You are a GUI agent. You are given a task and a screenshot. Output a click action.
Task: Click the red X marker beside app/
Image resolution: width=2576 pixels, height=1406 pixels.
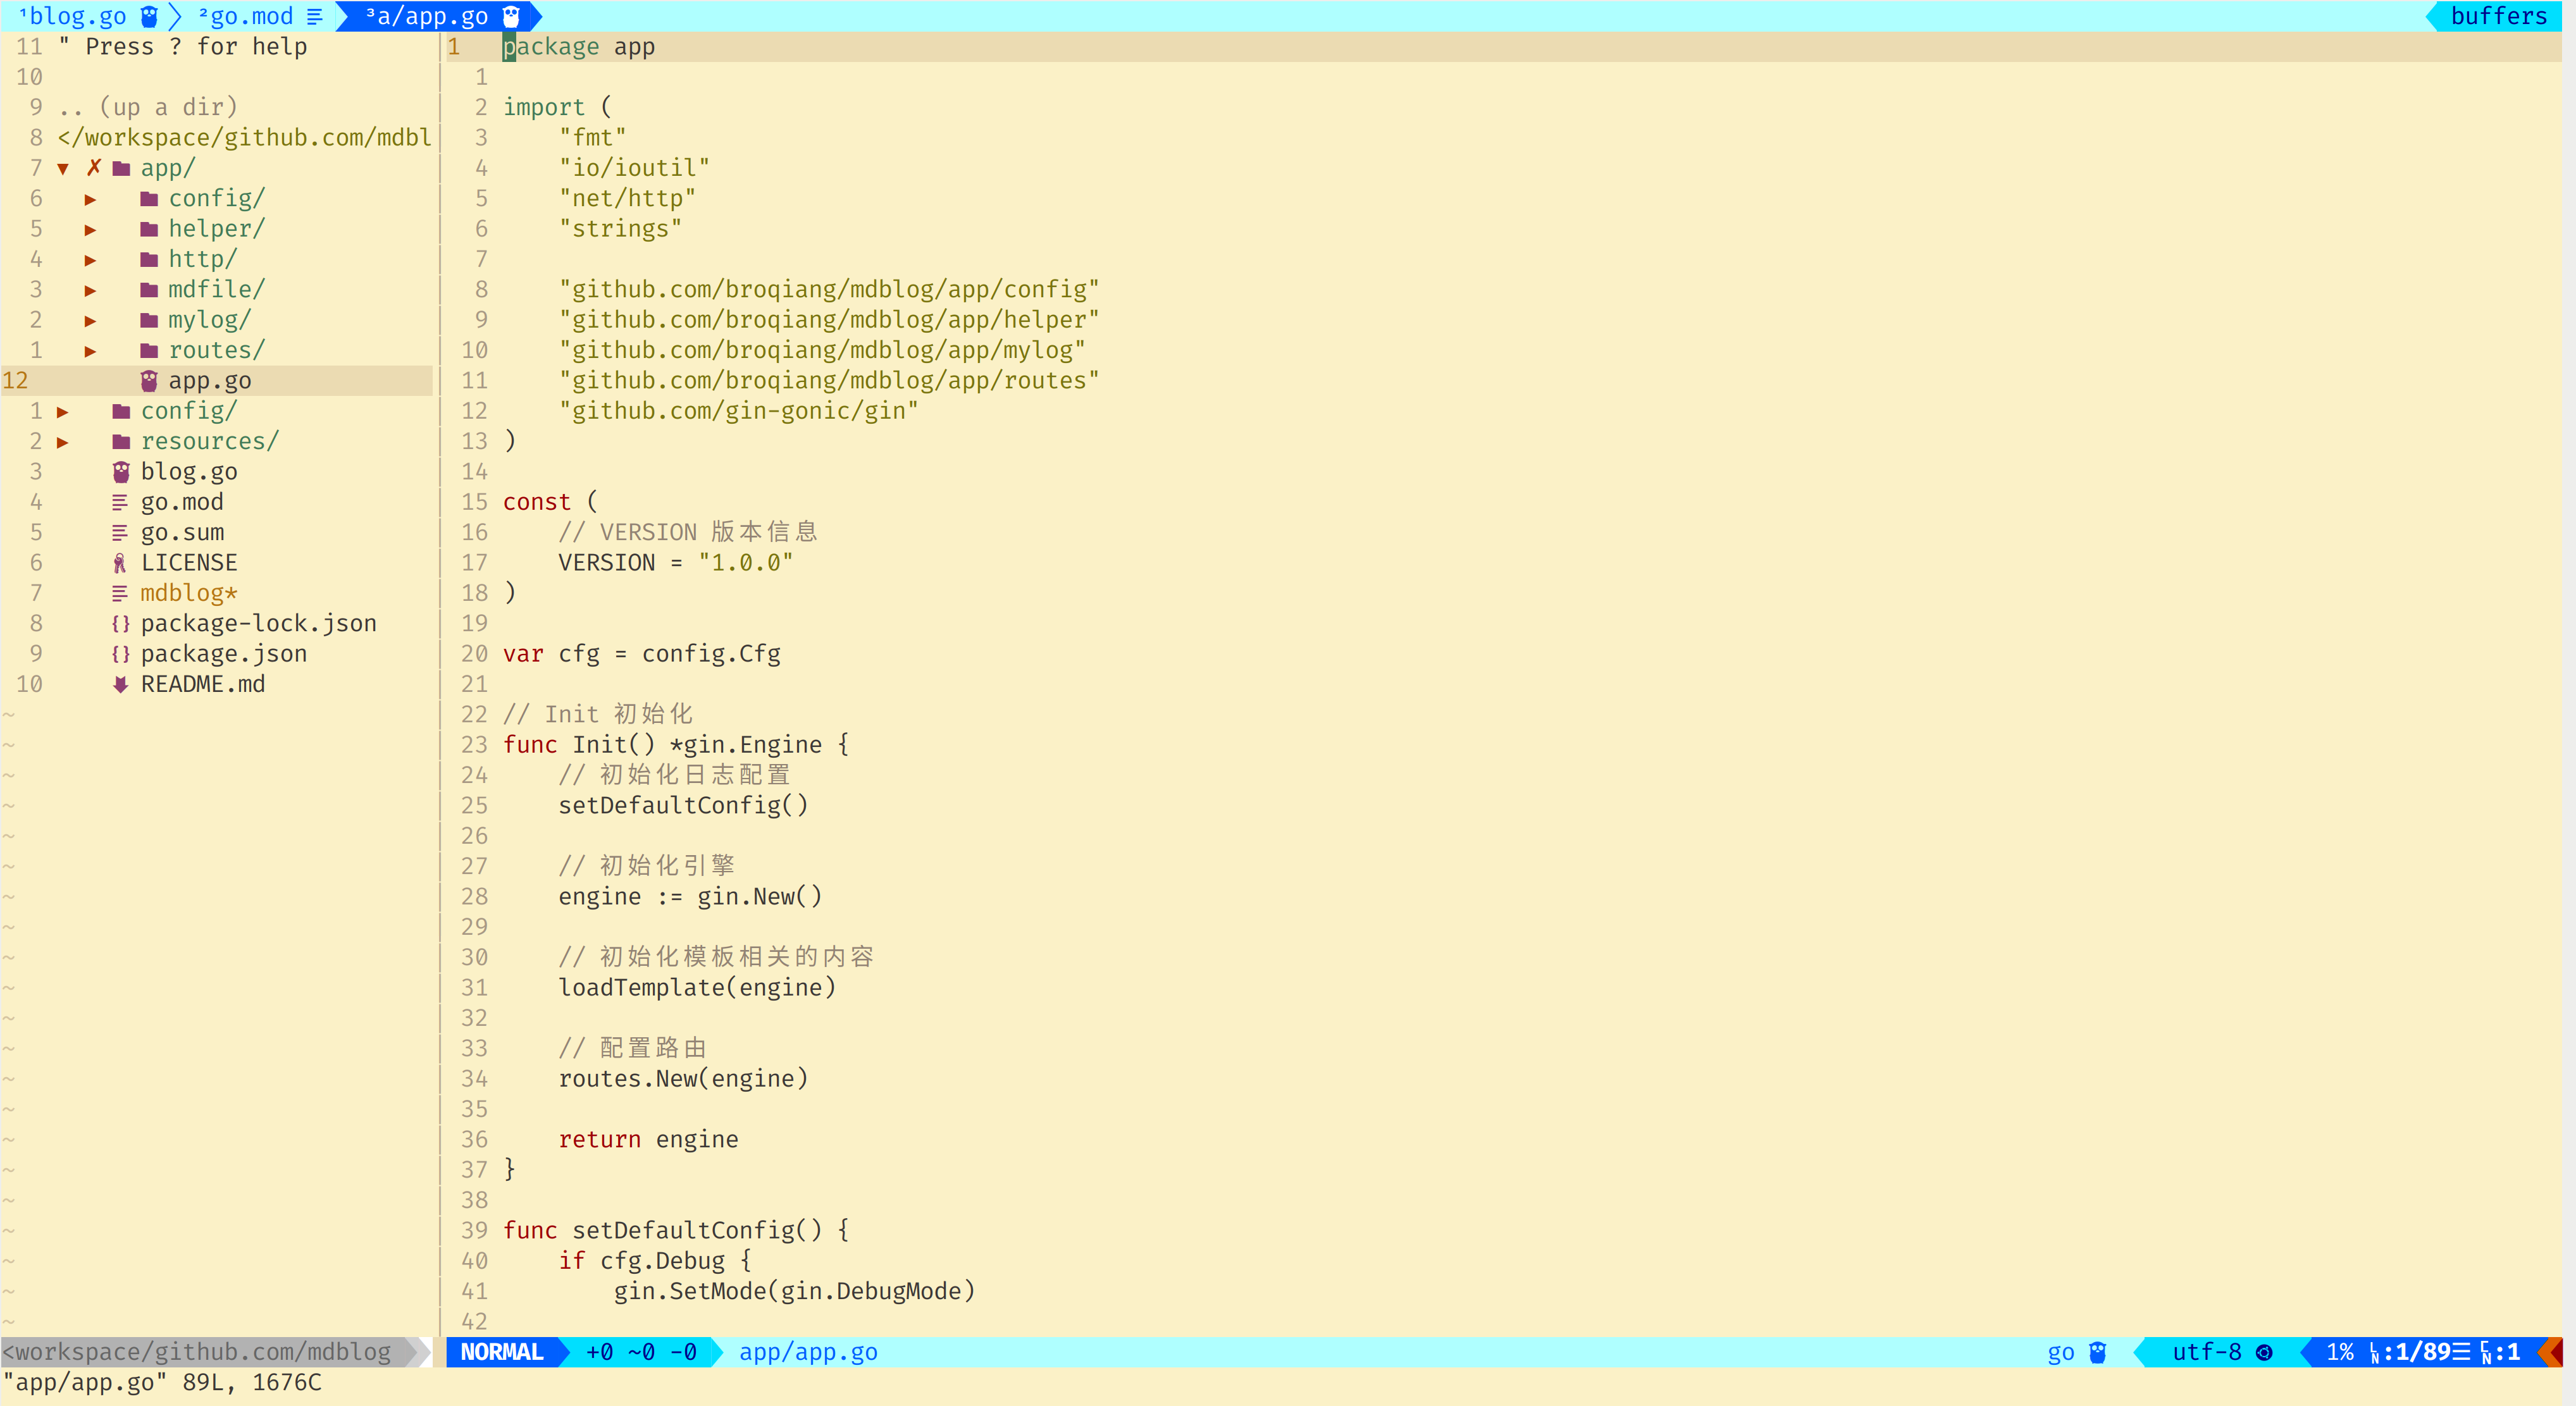pos(94,167)
